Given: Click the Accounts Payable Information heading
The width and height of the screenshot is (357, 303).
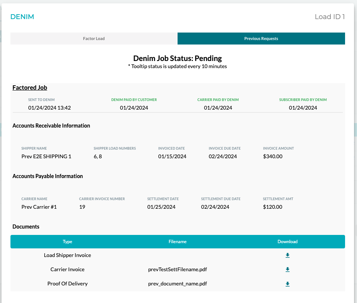Looking at the screenshot, I should click(x=48, y=176).
